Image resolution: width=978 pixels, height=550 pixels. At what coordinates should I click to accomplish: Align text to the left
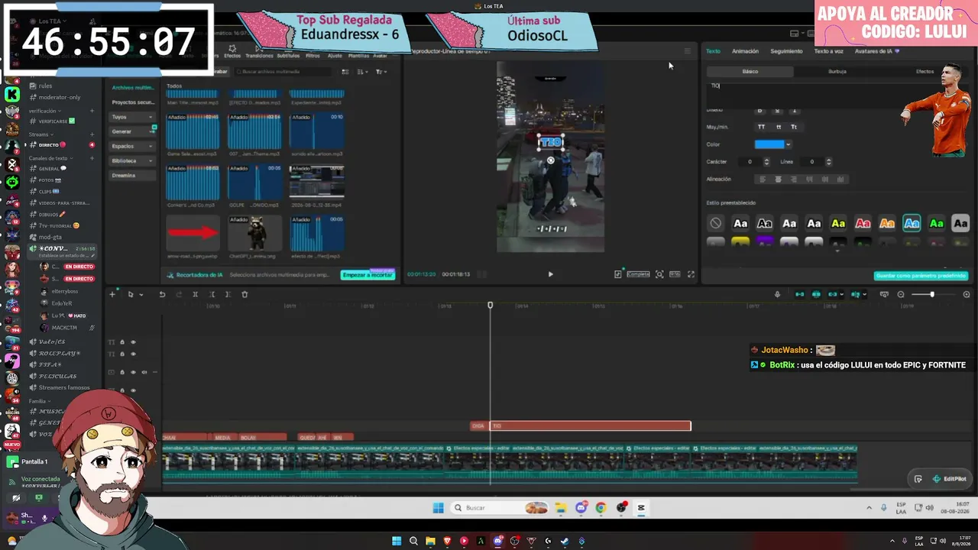click(x=762, y=180)
